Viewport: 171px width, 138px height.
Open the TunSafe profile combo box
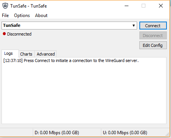point(69,26)
